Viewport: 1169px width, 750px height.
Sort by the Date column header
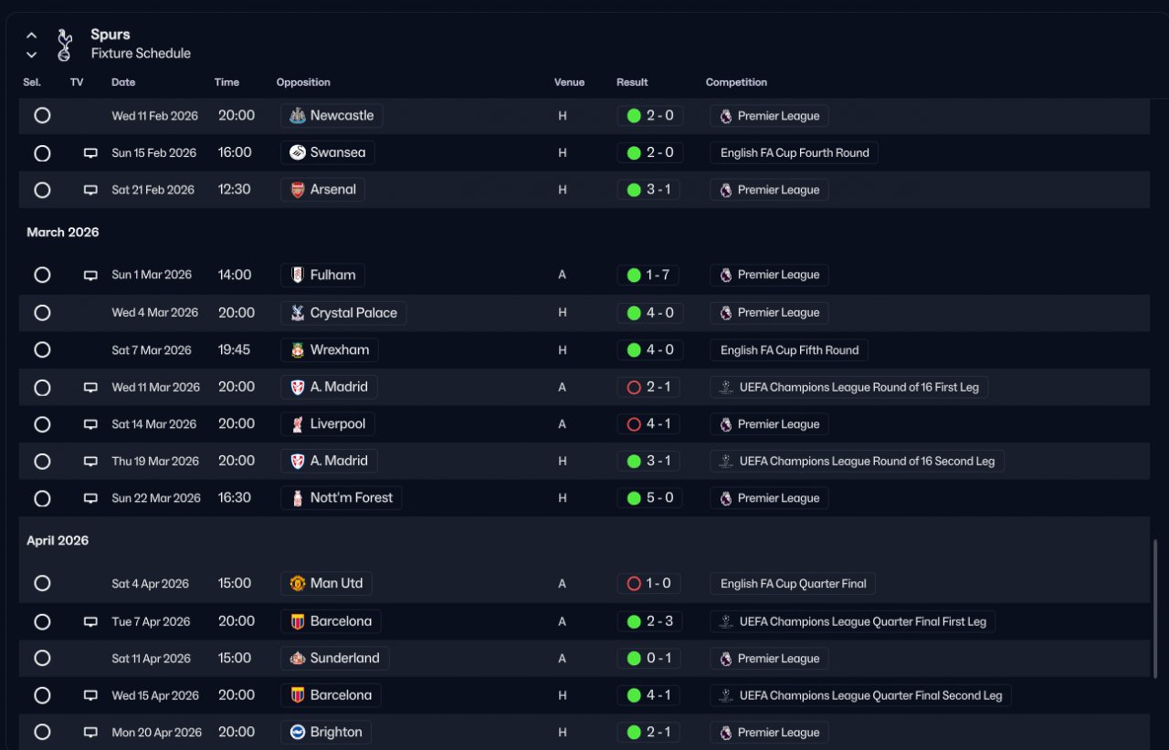(x=123, y=82)
